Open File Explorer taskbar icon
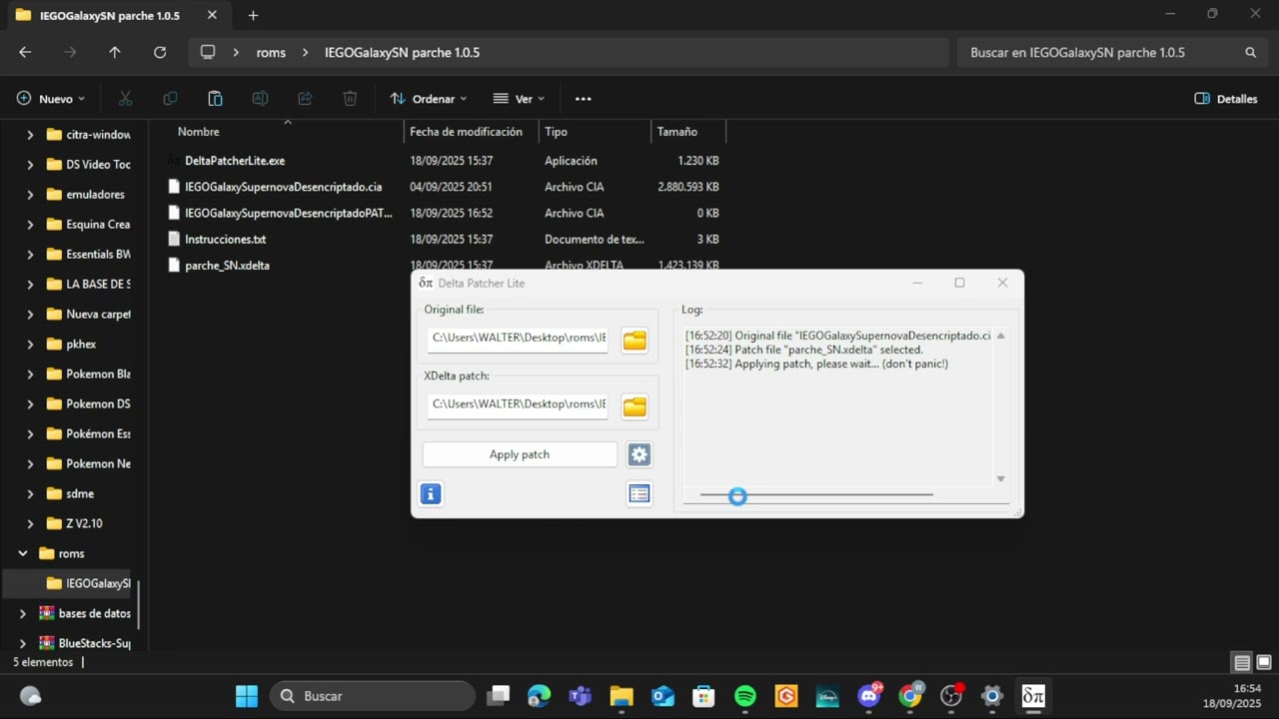The width and height of the screenshot is (1279, 719). click(x=622, y=696)
